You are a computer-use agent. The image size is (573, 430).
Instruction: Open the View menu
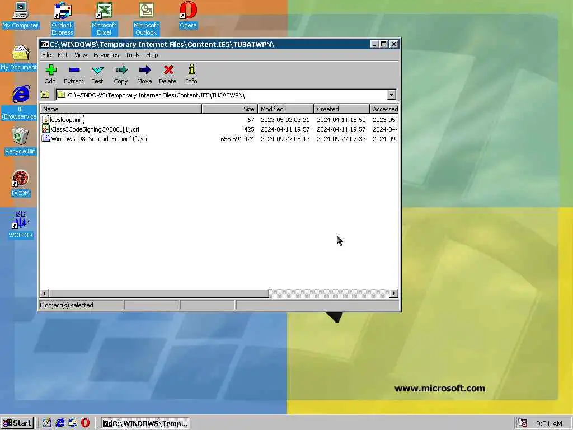81,55
